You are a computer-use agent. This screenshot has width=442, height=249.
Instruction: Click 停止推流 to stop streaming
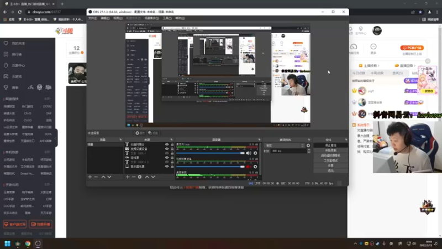coord(330,146)
